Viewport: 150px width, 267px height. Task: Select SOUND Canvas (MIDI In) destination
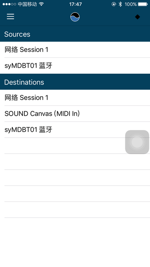[x=75, y=114]
